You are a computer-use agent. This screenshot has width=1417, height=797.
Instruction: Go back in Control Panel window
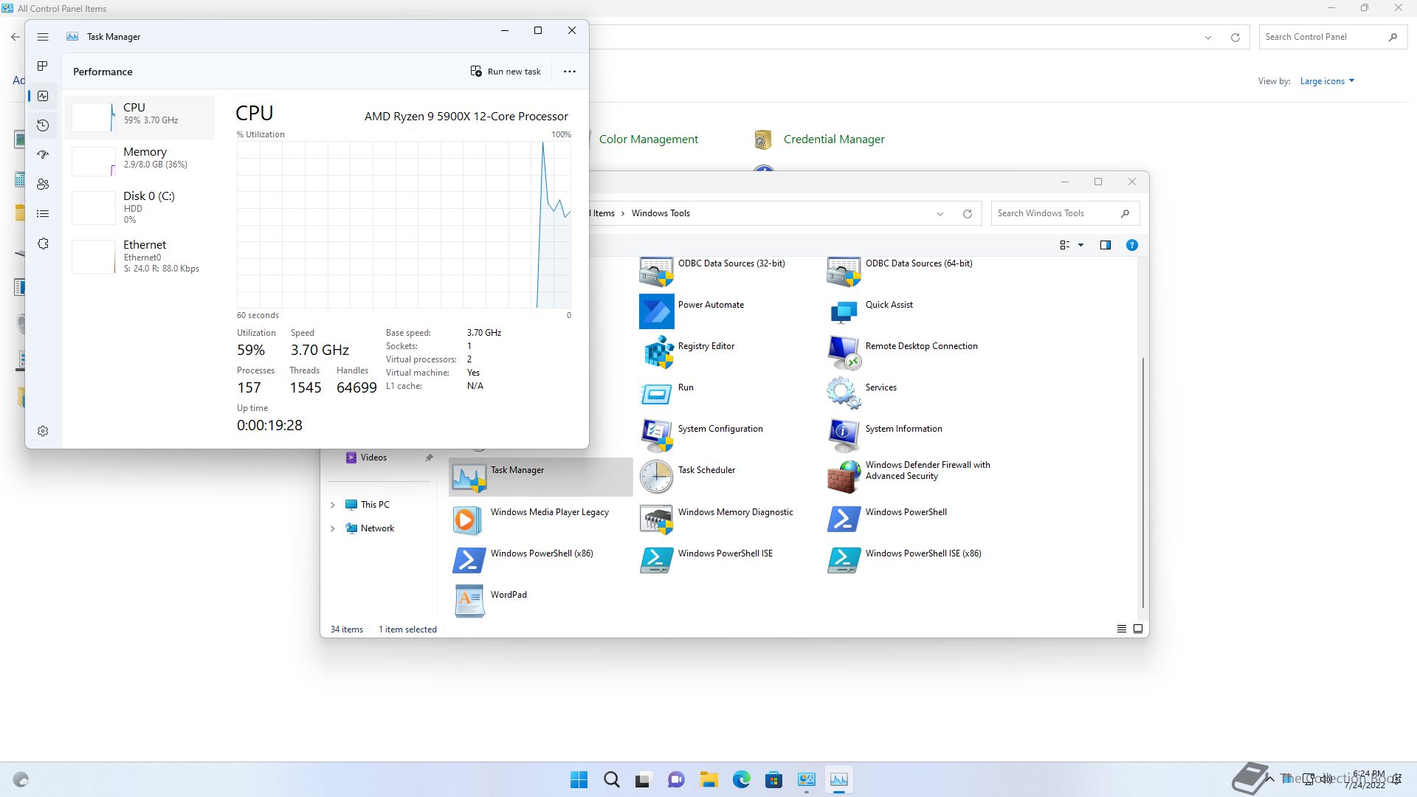(15, 37)
